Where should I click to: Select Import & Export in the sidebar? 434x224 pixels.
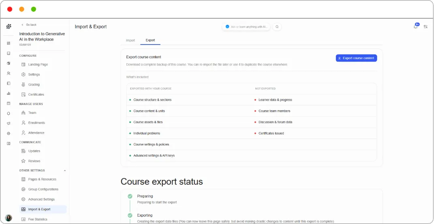pyautogui.click(x=43, y=209)
